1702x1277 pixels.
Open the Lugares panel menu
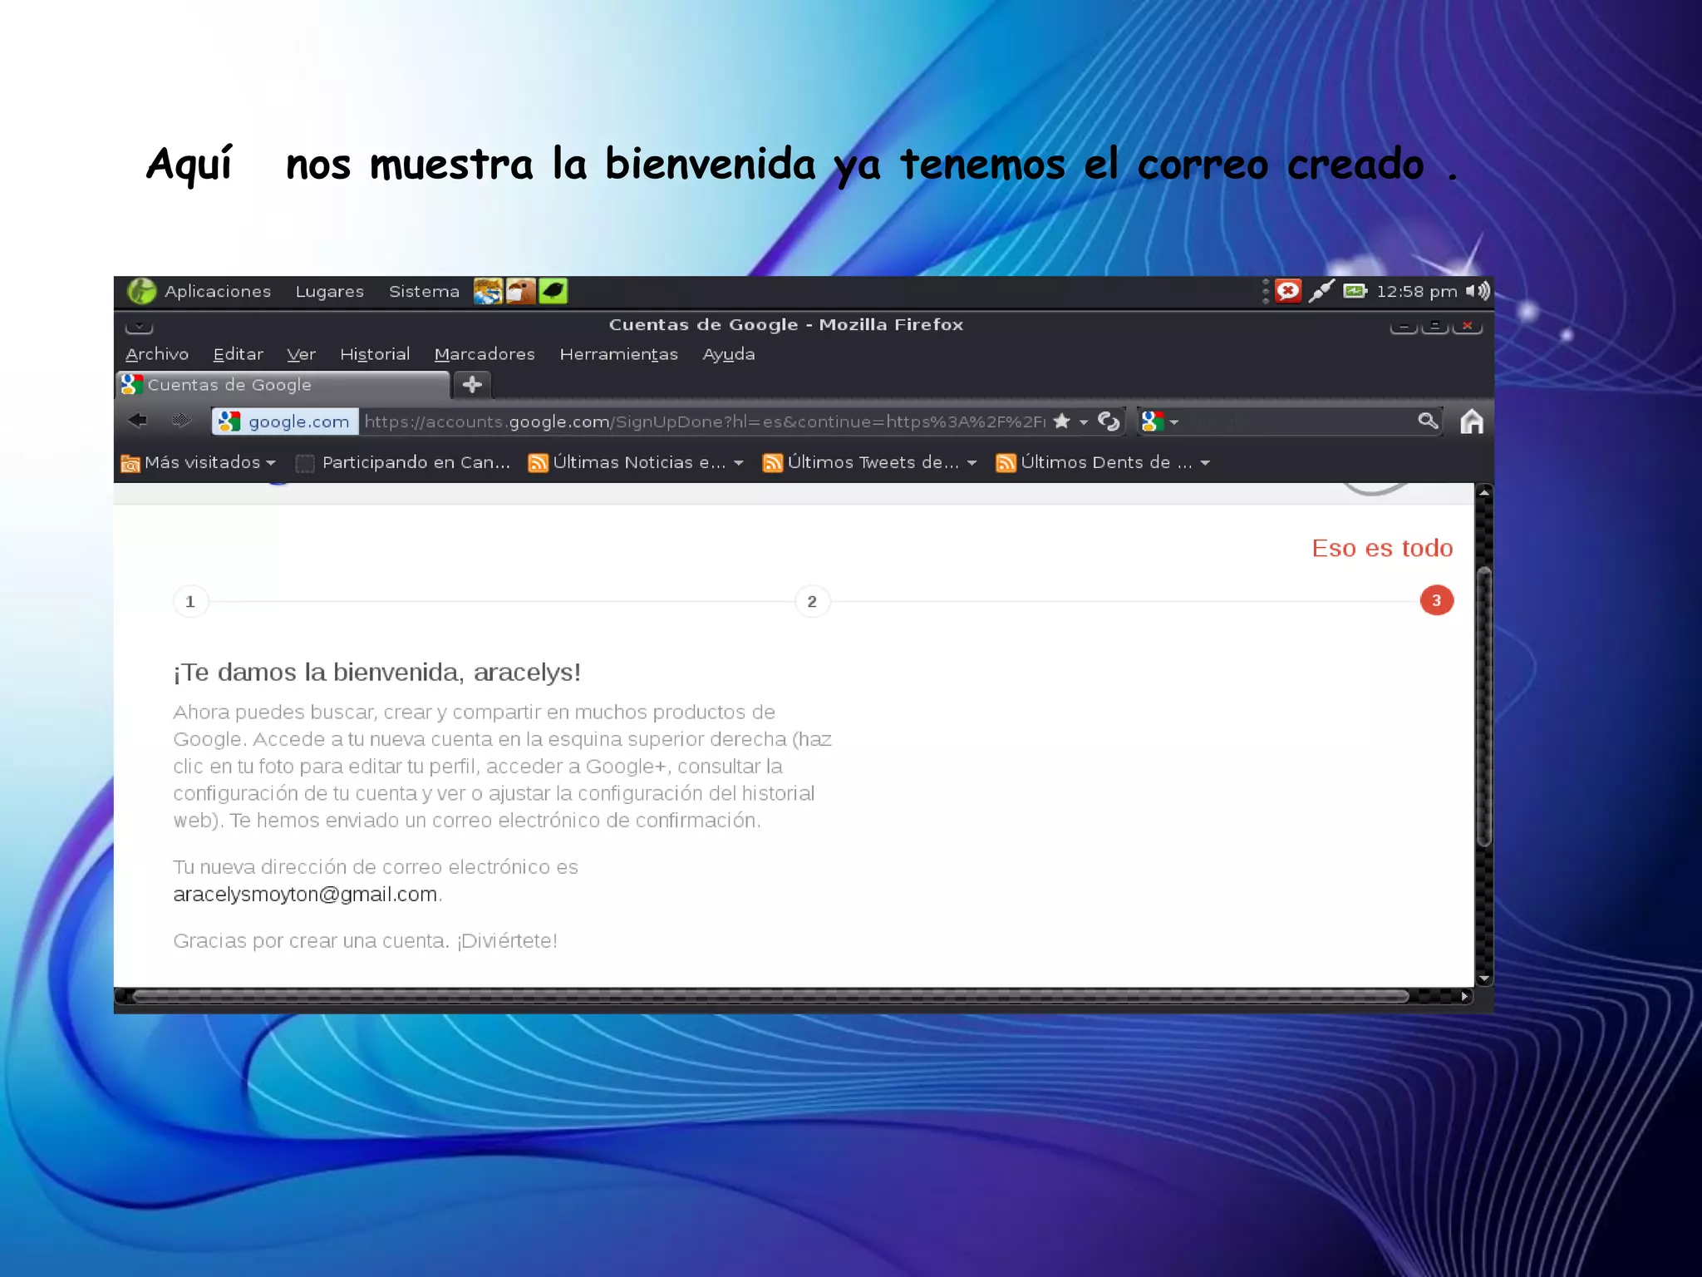click(x=329, y=291)
